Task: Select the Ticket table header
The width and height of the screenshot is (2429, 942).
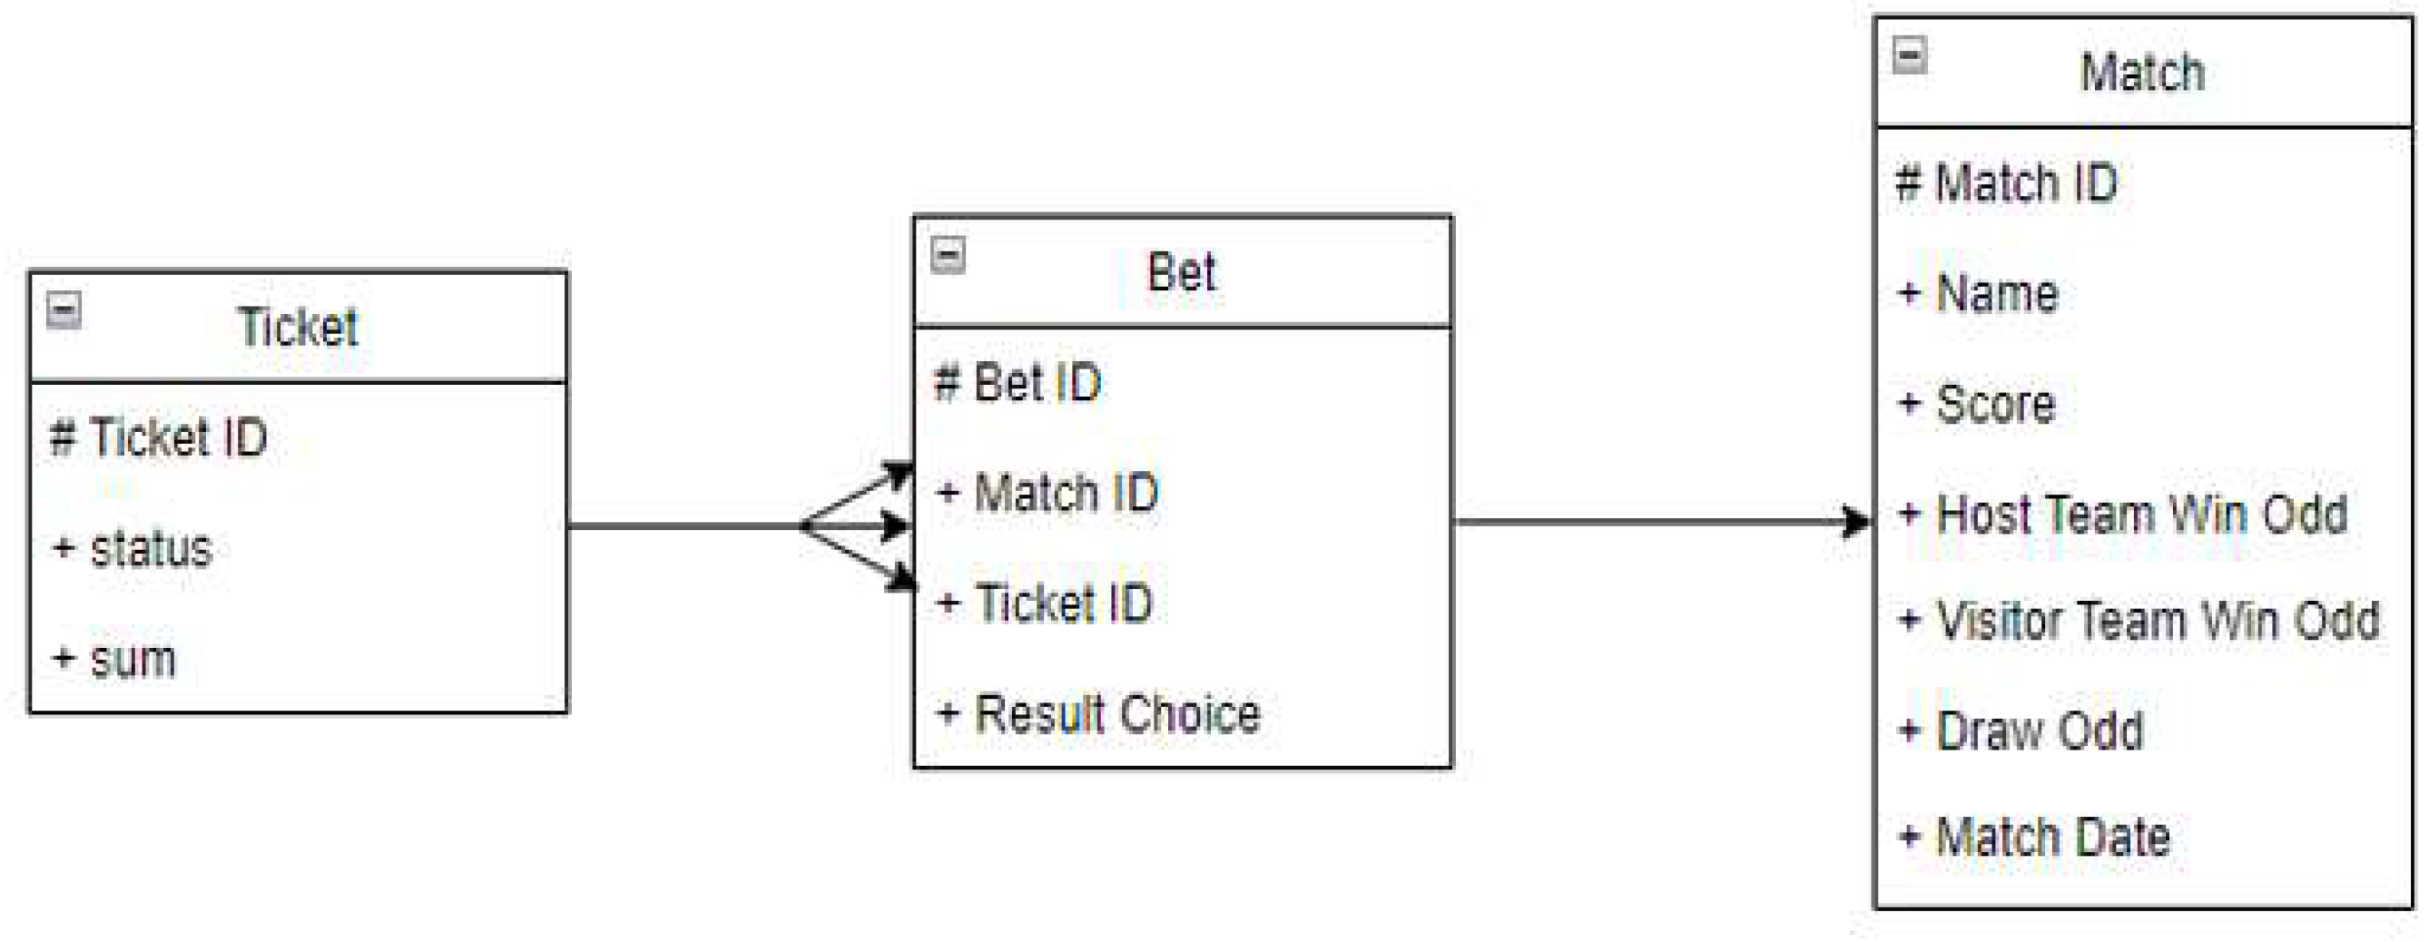Action: 298,328
